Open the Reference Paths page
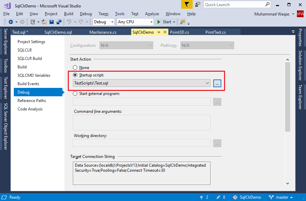Screen dimensions: 306x201 pyautogui.click(x=32, y=100)
